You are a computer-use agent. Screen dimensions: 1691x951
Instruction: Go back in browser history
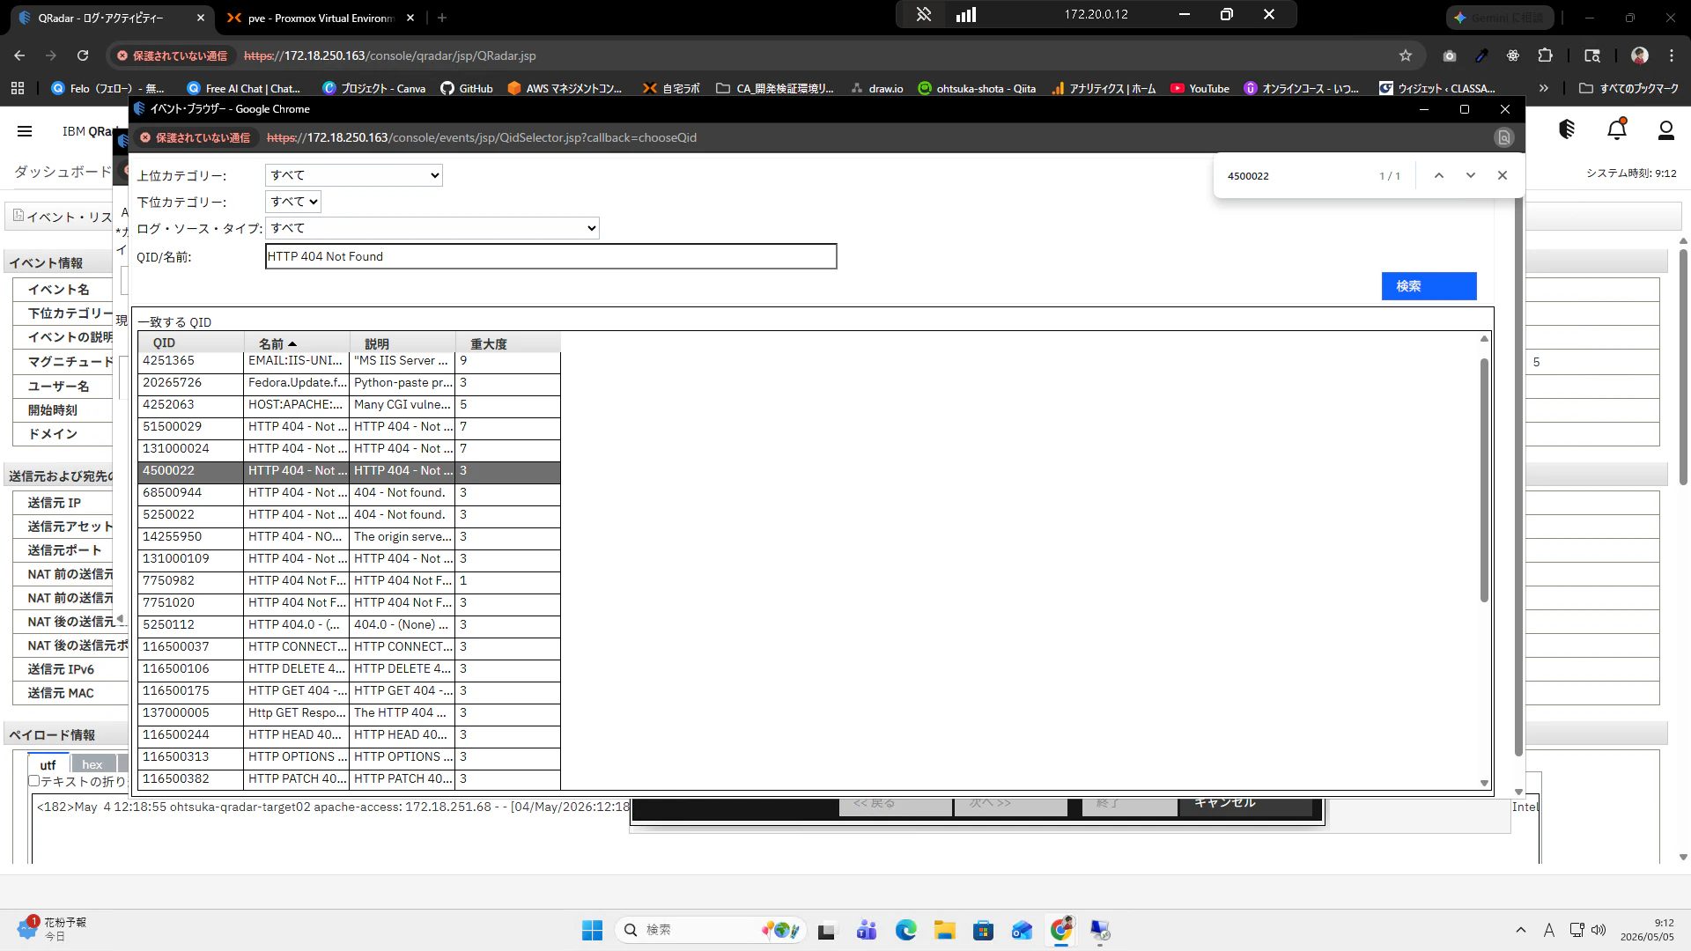click(x=19, y=55)
